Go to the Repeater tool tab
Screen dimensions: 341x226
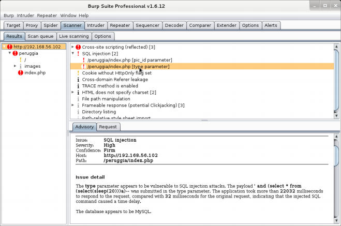120,25
